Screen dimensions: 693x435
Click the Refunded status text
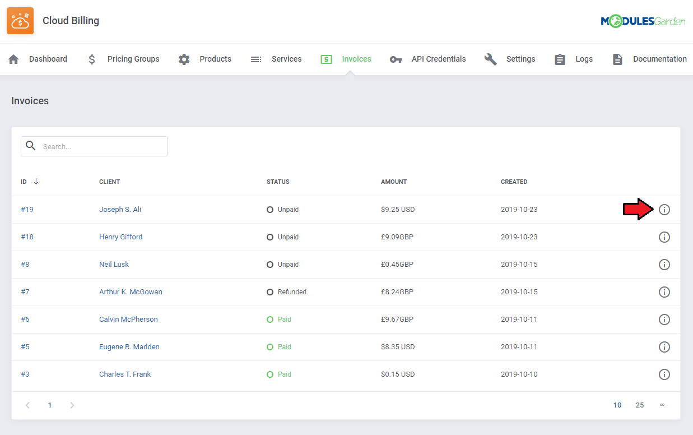292,292
